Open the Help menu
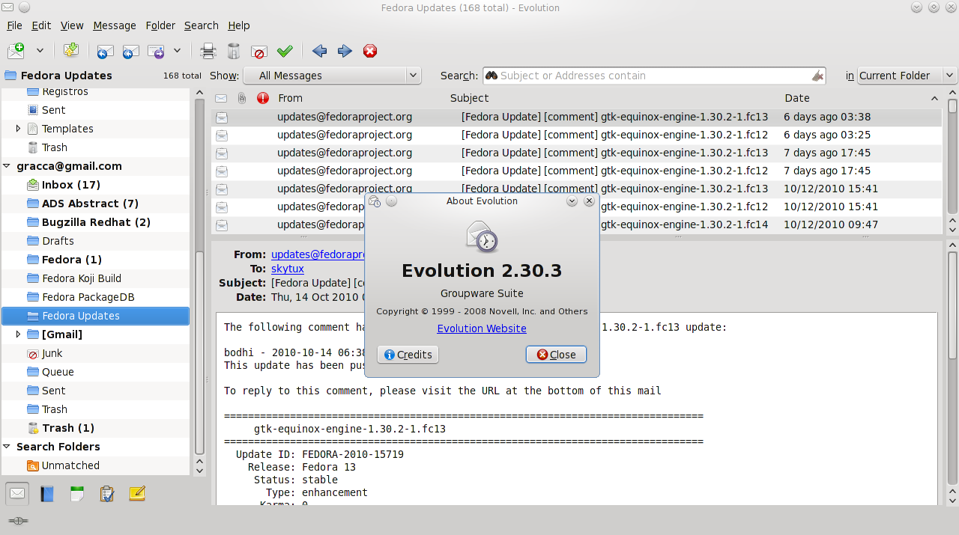The height and width of the screenshot is (535, 959). pyautogui.click(x=239, y=25)
